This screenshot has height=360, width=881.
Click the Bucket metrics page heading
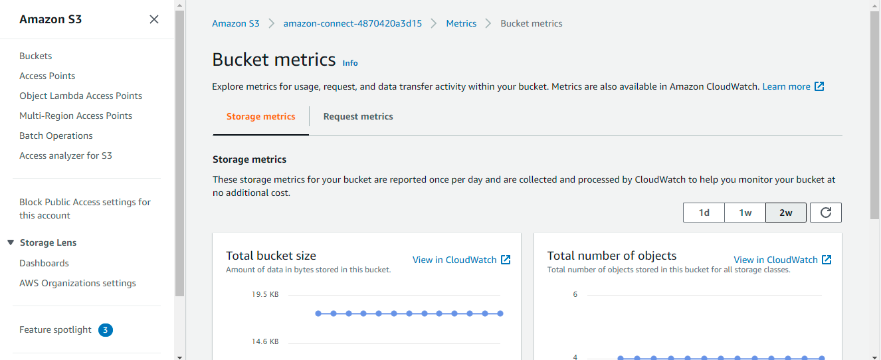(x=274, y=59)
